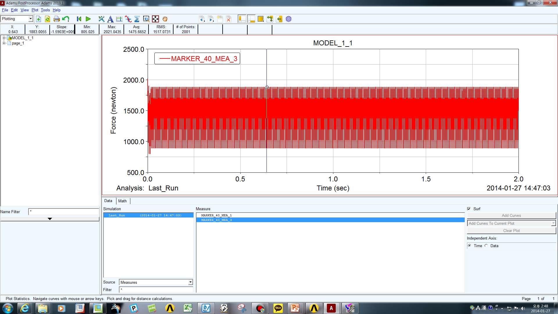Expand the MODEL_1_1 tree node
The width and height of the screenshot is (558, 314).
click(4, 38)
